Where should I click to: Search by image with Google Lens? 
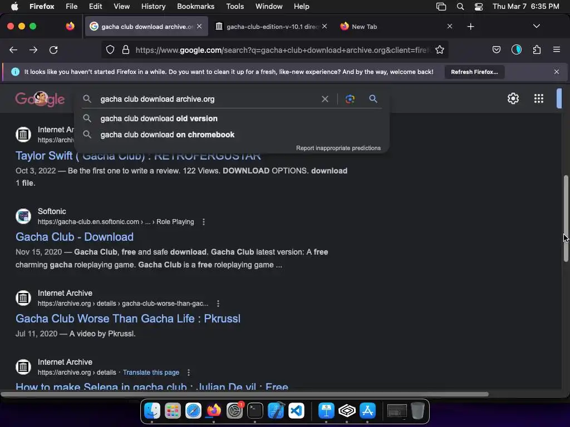tap(350, 99)
